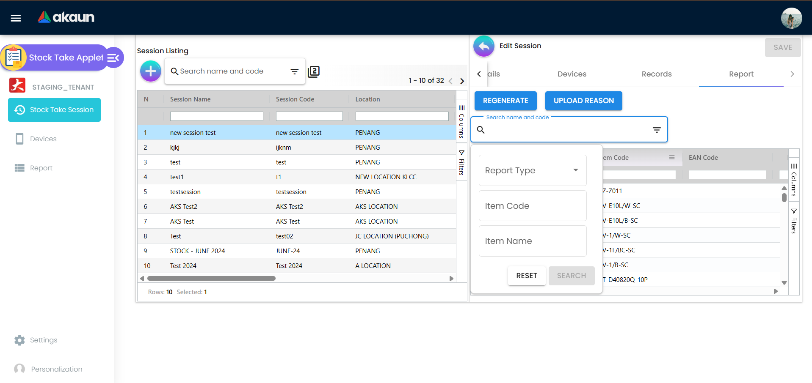
Task: Click the search magnifier icon in Report search
Action: tap(481, 130)
